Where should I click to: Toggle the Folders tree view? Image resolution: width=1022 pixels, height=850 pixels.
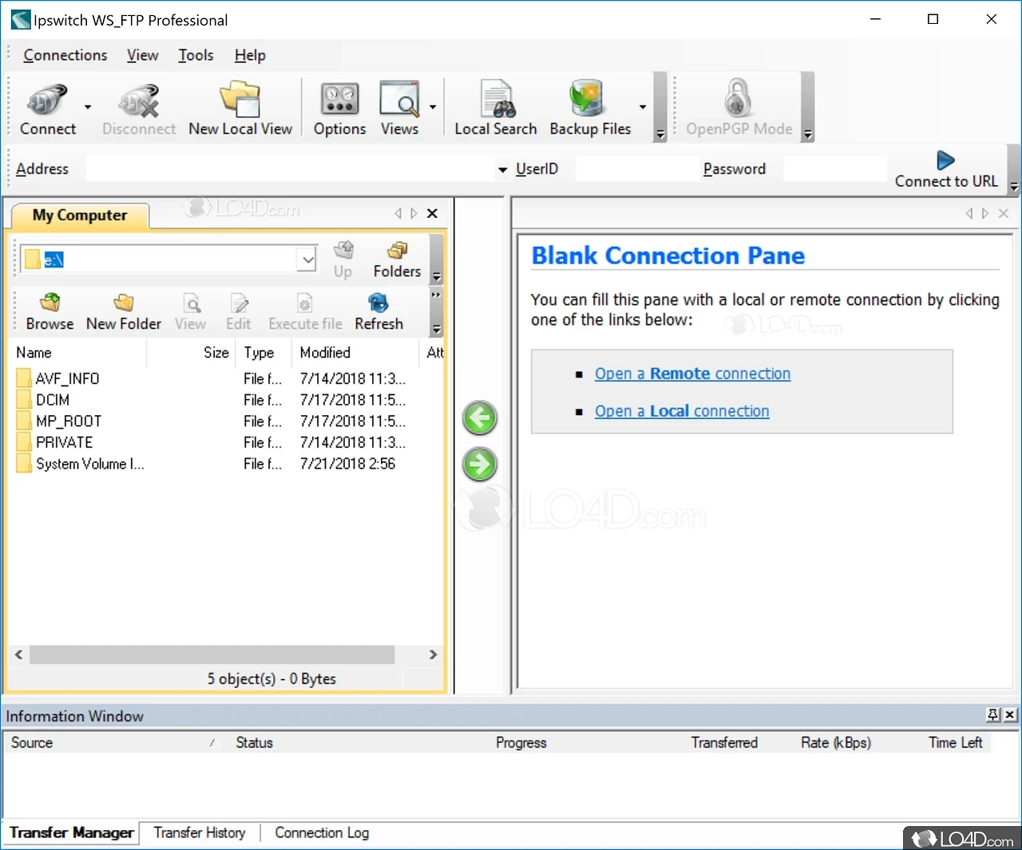click(397, 259)
